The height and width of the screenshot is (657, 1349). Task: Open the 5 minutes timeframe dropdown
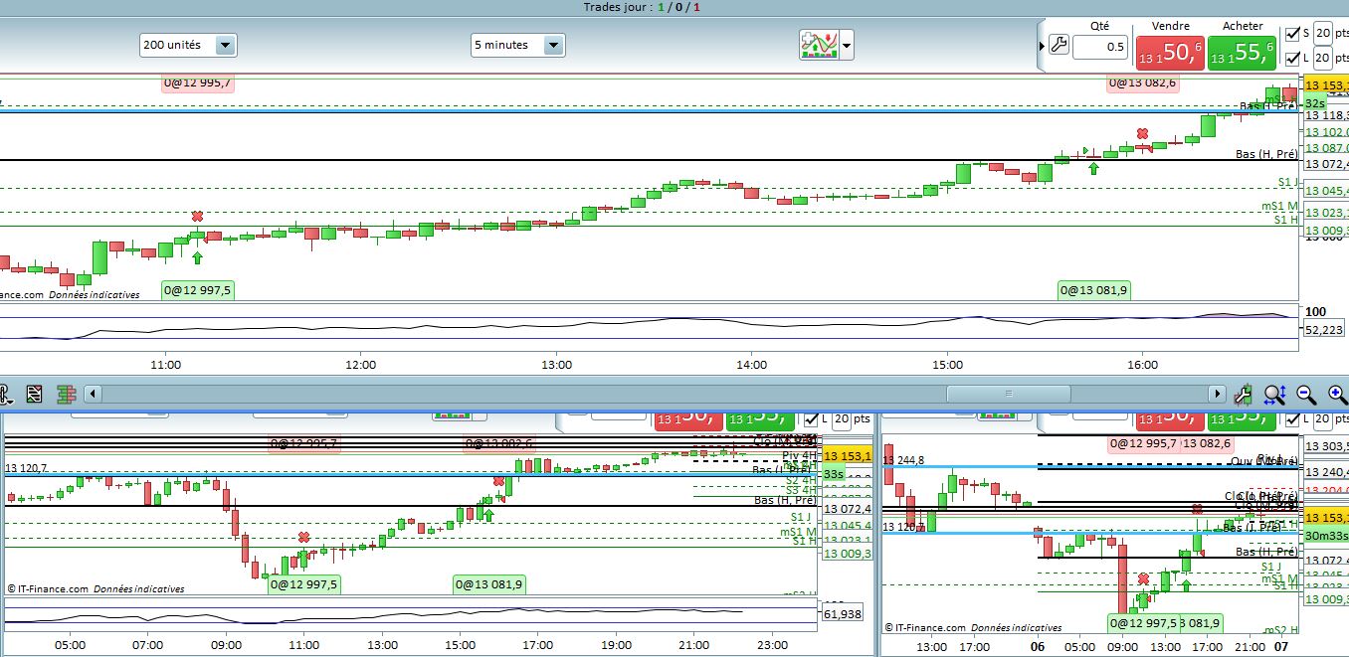point(517,45)
